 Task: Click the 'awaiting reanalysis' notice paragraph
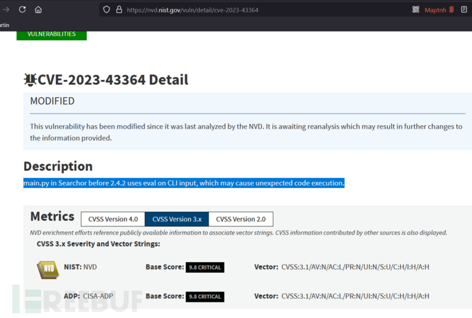tap(246, 132)
